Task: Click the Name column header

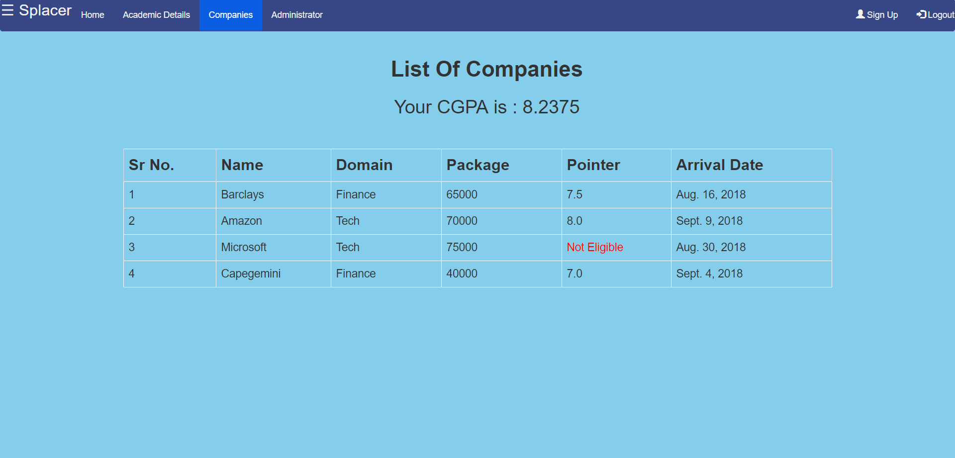Action: pos(242,165)
